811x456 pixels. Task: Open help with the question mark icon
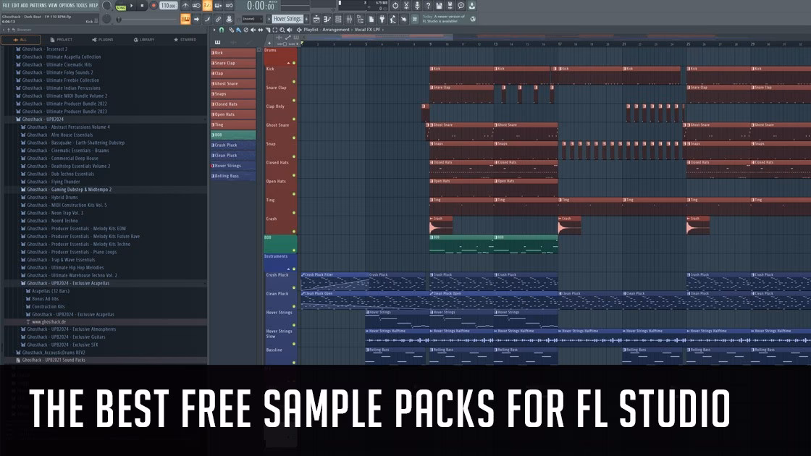point(428,6)
